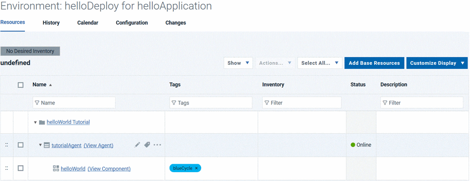Click the Environment helloDeploy page title
Viewport: 470px width, 181px height.
106,6
